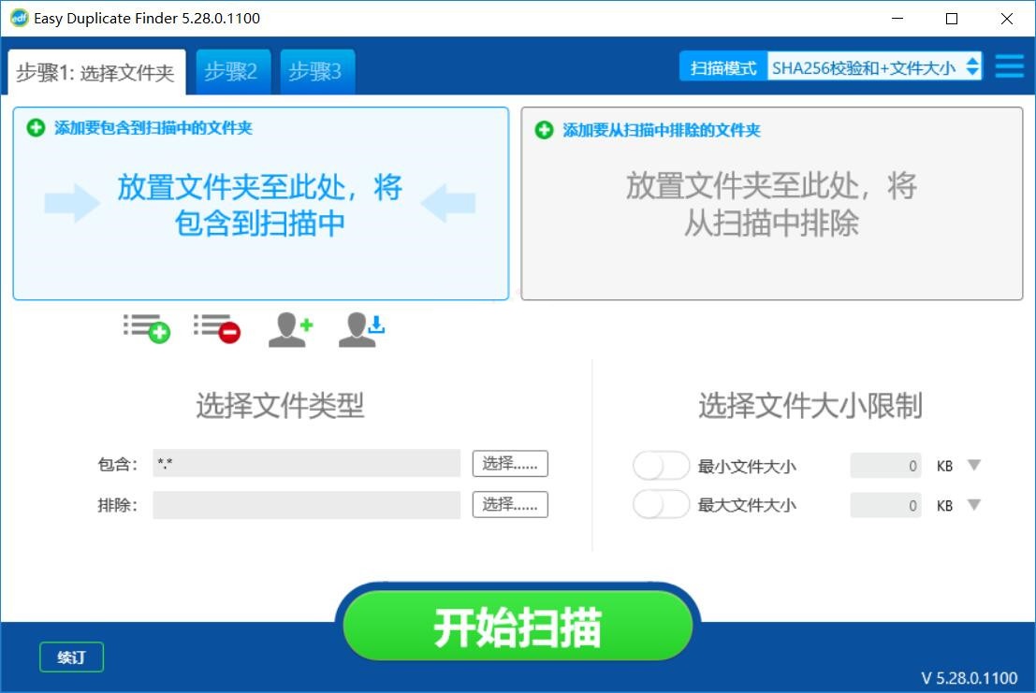The height and width of the screenshot is (693, 1036).
Task: Open the KB unit dropdown for minimum size
Action: [973, 465]
